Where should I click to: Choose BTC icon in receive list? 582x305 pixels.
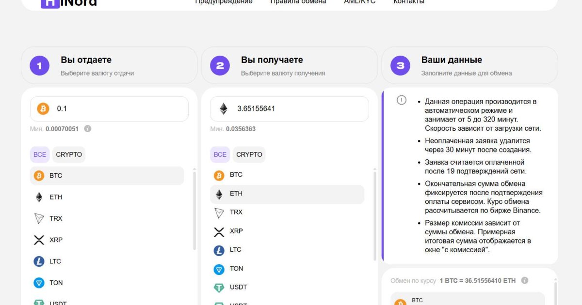(219, 175)
